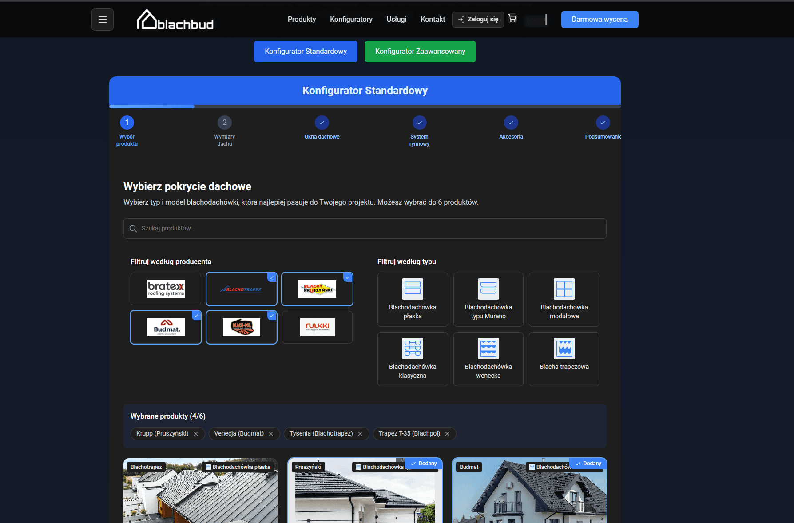Remove Trapez T-35 (Blachpol) from selection
The height and width of the screenshot is (523, 794).
pos(447,434)
